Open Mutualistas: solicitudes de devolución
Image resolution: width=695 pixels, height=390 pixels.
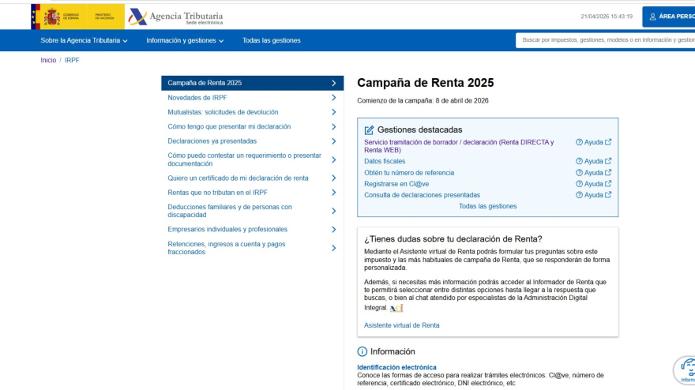coord(252,112)
